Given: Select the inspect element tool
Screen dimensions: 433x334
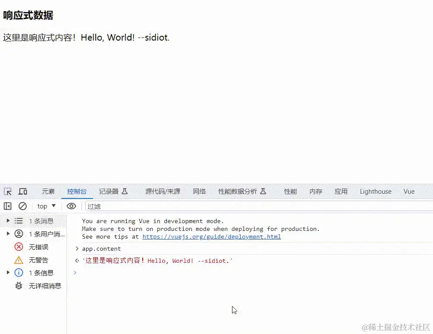Looking at the screenshot, I should (7, 191).
